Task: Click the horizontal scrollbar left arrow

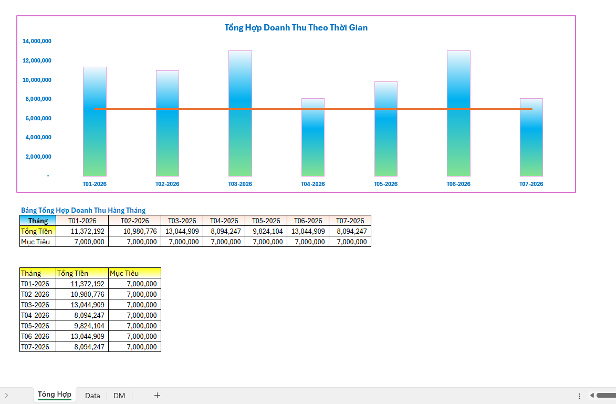Action: pyautogui.click(x=591, y=396)
